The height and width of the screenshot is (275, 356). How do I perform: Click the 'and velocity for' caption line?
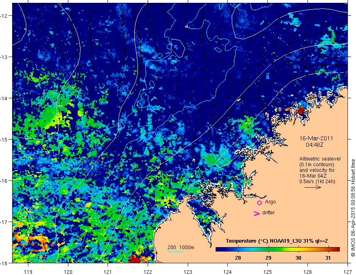(x=317, y=170)
